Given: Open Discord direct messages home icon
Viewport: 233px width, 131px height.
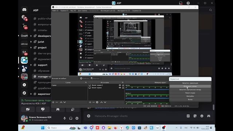Looking at the screenshot, I should [24, 10].
